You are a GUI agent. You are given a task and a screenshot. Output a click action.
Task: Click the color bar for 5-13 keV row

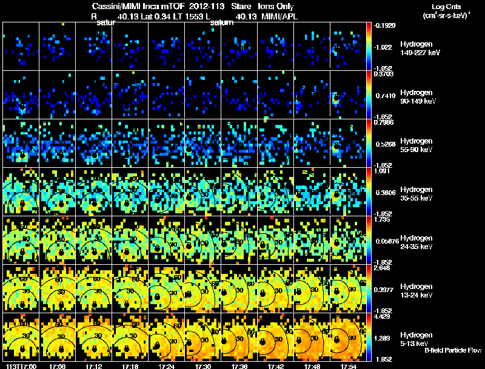click(369, 337)
